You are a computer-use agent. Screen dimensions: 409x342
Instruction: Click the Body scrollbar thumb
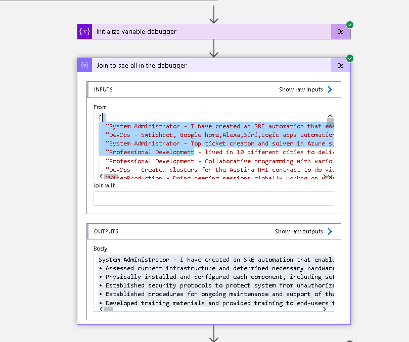pos(108,309)
